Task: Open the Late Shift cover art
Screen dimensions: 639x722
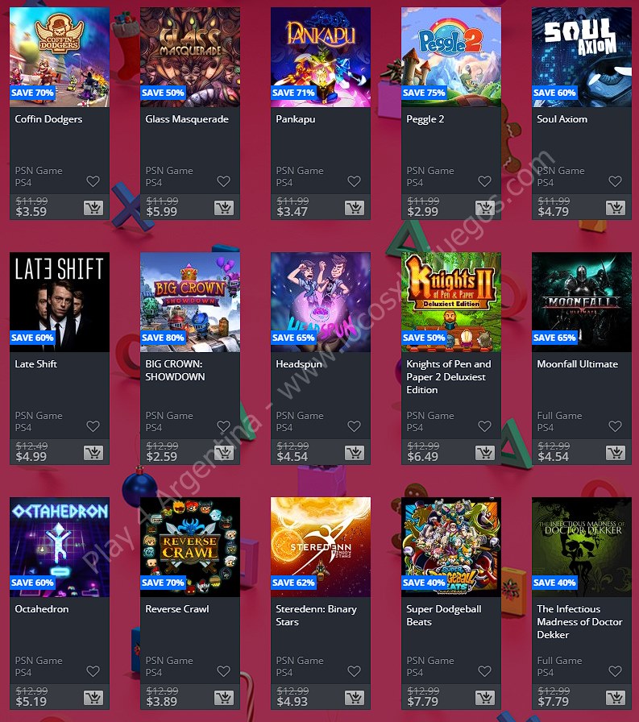Action: pos(60,302)
